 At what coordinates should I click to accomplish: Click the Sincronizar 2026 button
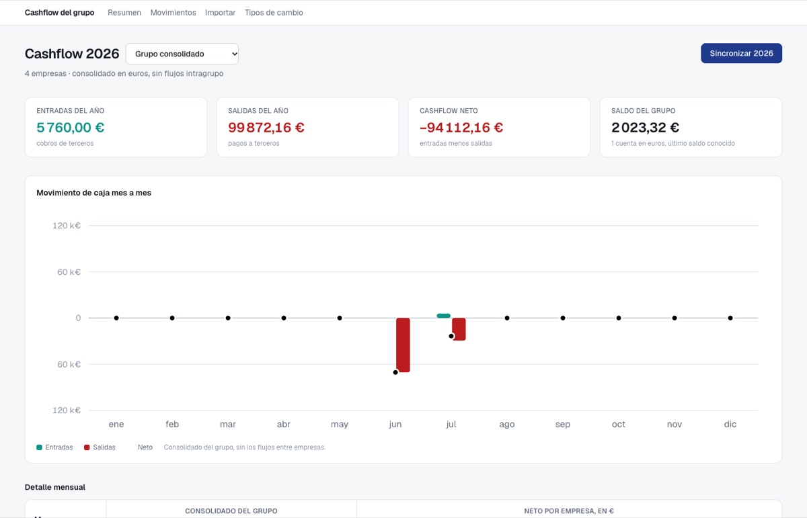pos(741,53)
